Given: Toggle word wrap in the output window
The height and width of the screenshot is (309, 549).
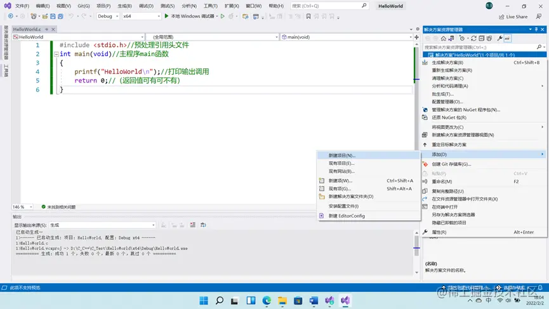Looking at the screenshot, I should pyautogui.click(x=203, y=225).
